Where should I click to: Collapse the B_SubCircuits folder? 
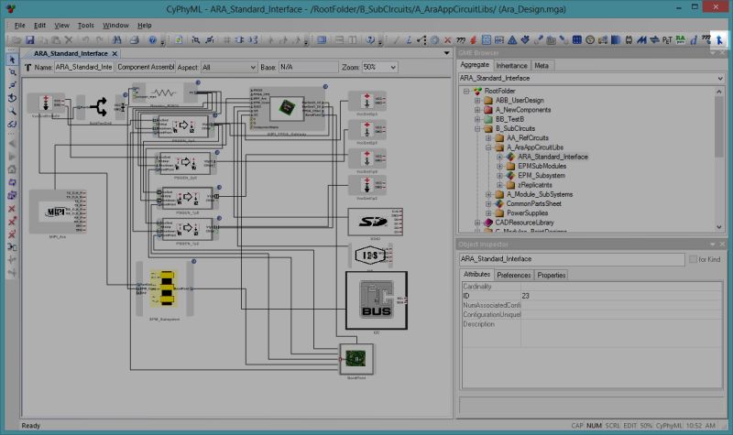[x=477, y=128]
